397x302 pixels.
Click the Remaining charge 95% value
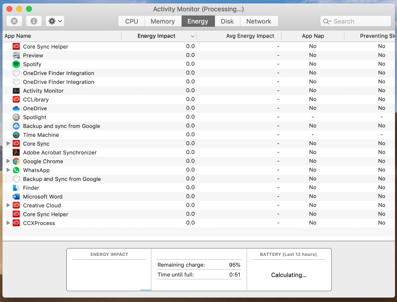point(234,265)
